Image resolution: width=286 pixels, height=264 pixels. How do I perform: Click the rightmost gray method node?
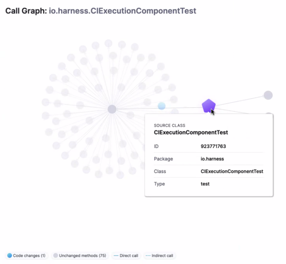coord(268,95)
